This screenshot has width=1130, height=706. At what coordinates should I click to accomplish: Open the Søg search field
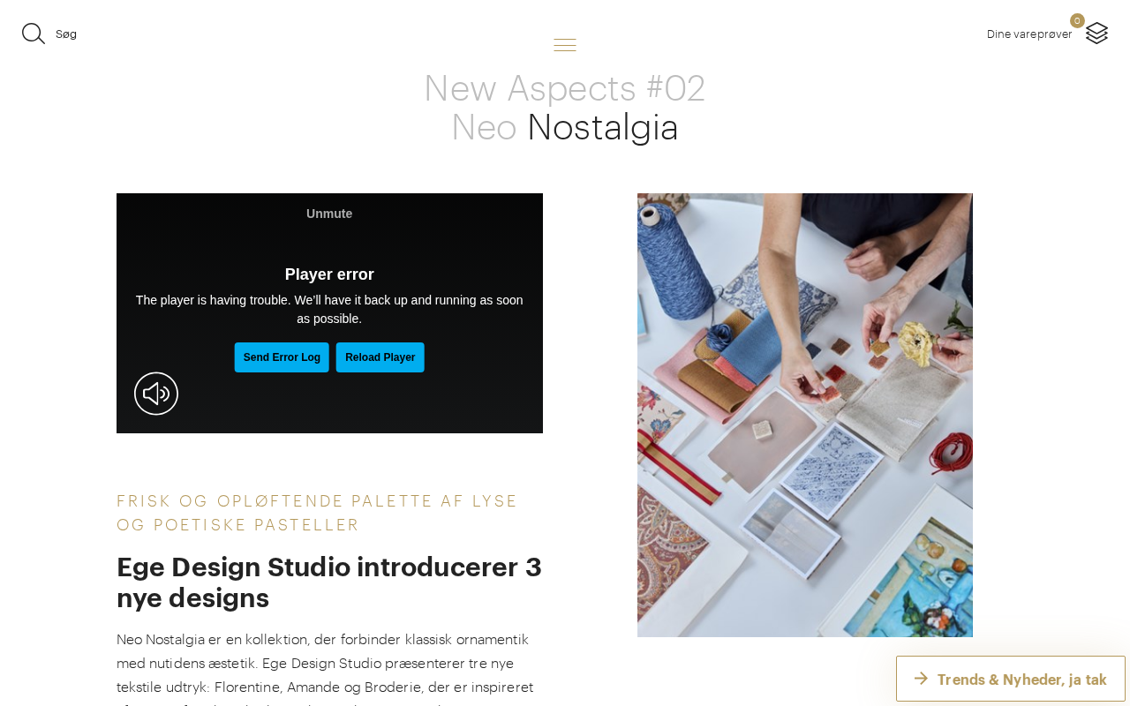pos(66,34)
